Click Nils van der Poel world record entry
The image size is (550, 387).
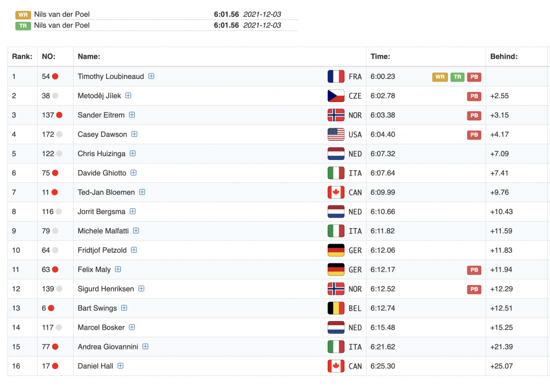point(62,14)
